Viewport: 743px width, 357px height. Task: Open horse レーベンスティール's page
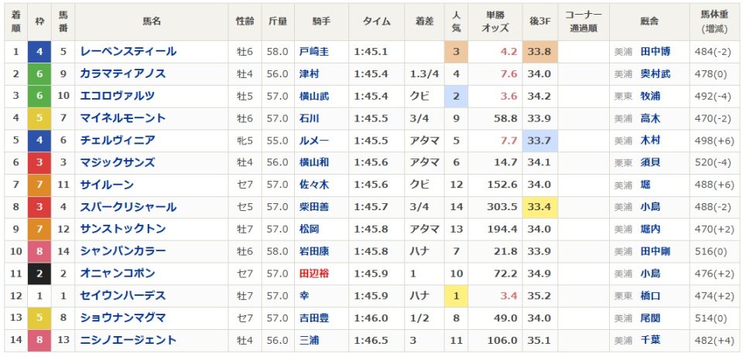pyautogui.click(x=128, y=52)
